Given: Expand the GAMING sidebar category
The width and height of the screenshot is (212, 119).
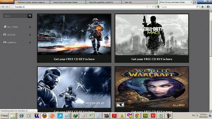Looking at the screenshot, I should (30, 43).
